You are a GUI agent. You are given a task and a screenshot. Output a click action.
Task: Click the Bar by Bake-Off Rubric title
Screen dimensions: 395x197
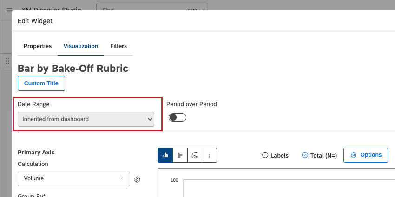(72, 68)
